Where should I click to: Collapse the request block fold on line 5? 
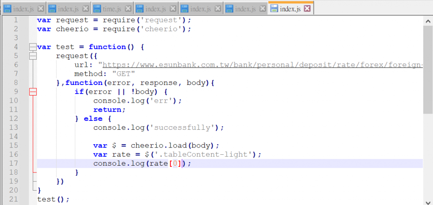click(x=33, y=56)
